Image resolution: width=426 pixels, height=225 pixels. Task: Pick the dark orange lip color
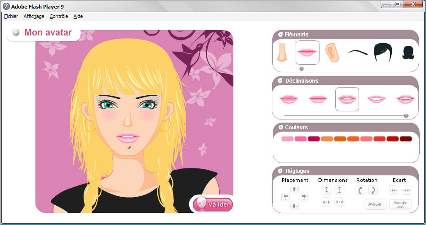(340, 139)
